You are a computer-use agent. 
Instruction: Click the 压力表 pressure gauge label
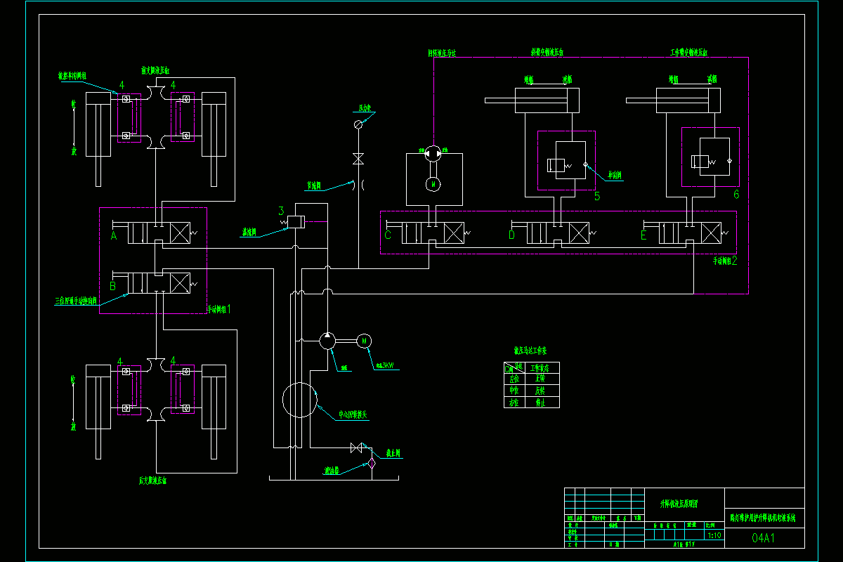365,108
